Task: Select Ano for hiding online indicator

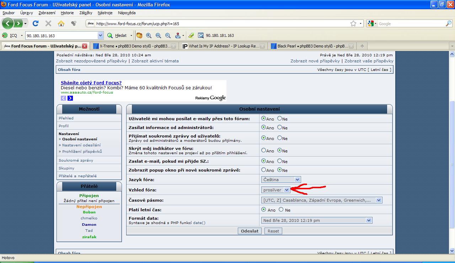Action: pos(264,150)
